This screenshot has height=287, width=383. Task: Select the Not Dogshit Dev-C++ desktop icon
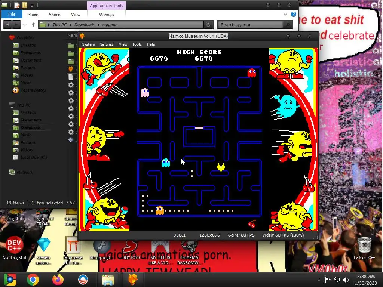pos(15,249)
